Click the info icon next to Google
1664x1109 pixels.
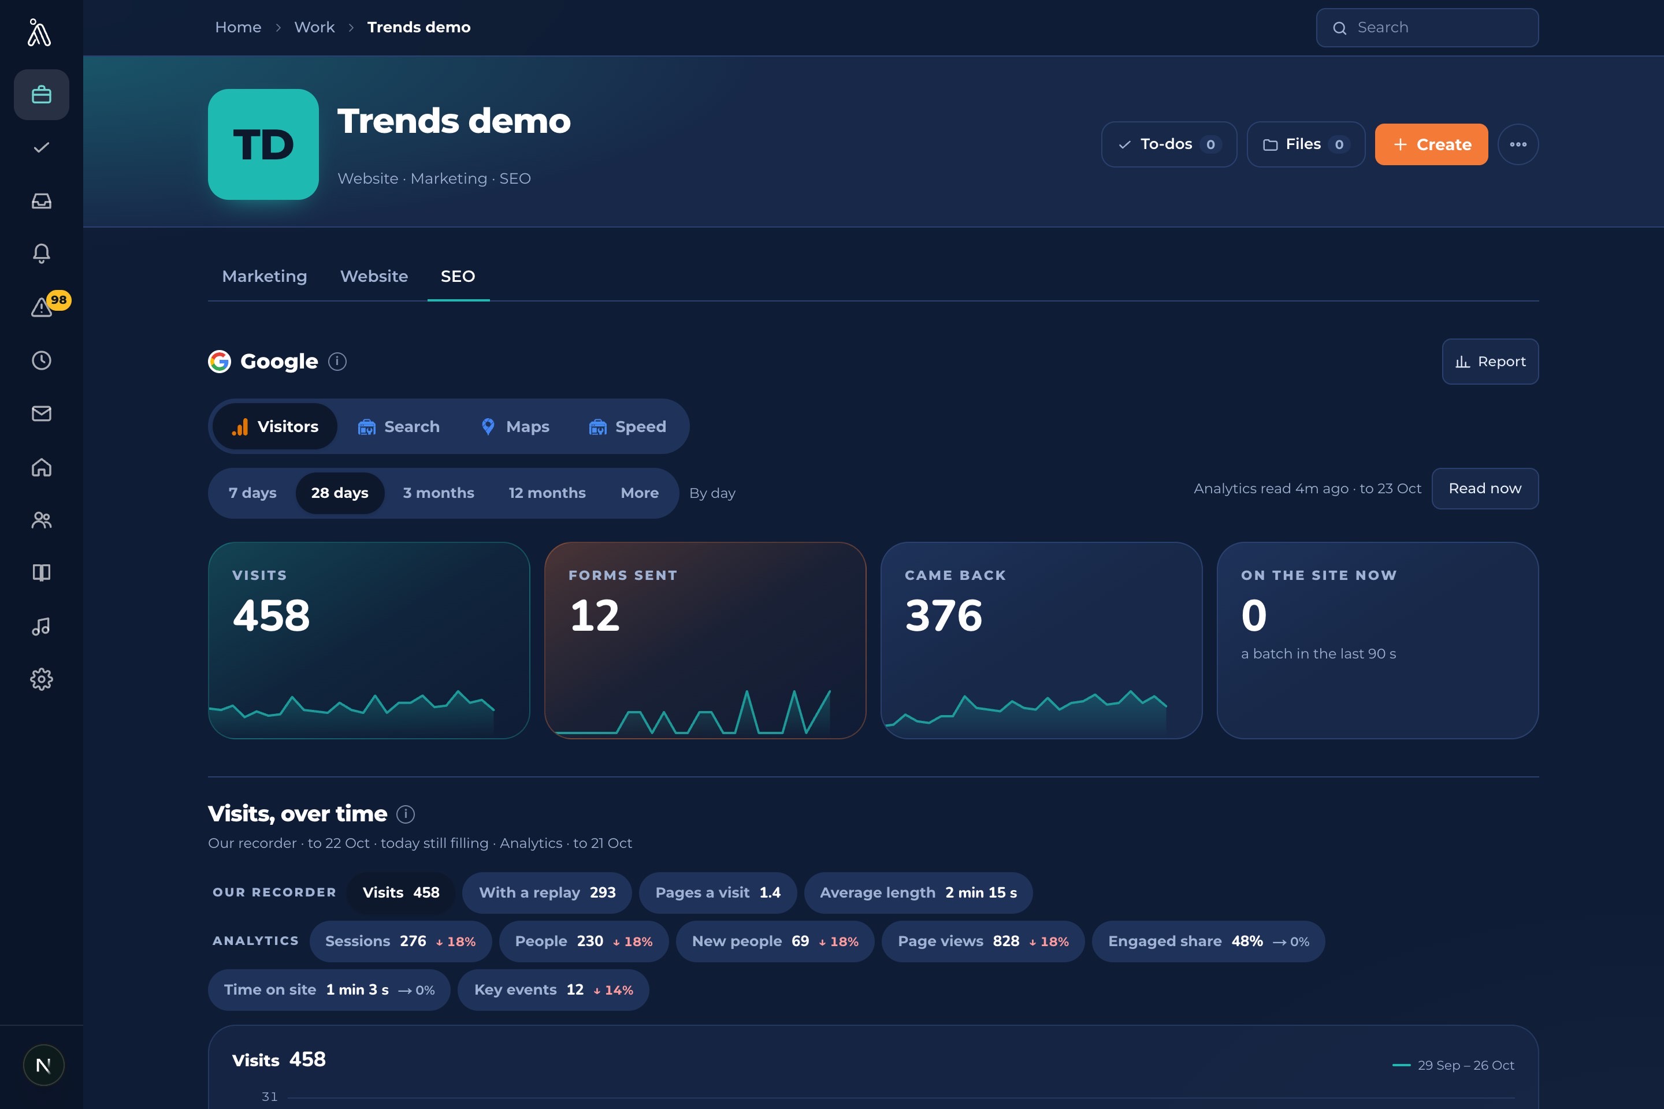(x=337, y=362)
